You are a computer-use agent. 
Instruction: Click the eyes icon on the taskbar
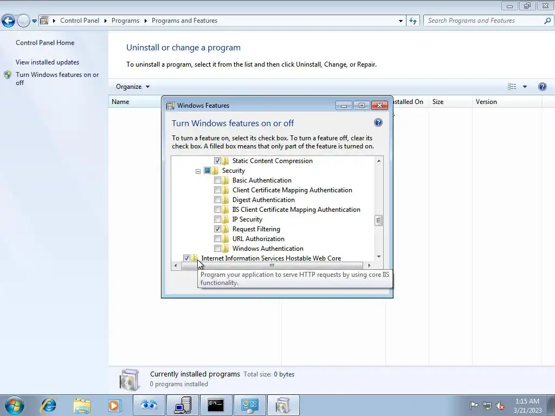tap(149, 405)
